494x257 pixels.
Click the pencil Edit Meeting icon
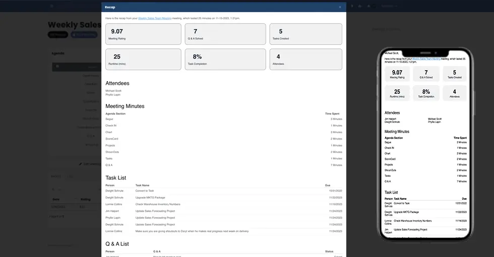click(80, 164)
